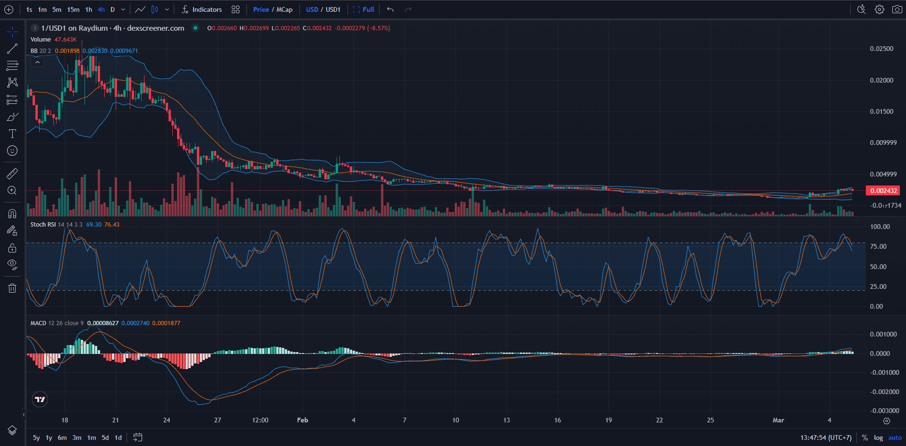
Task: Select the Brush drawing tool
Action: coord(12,116)
